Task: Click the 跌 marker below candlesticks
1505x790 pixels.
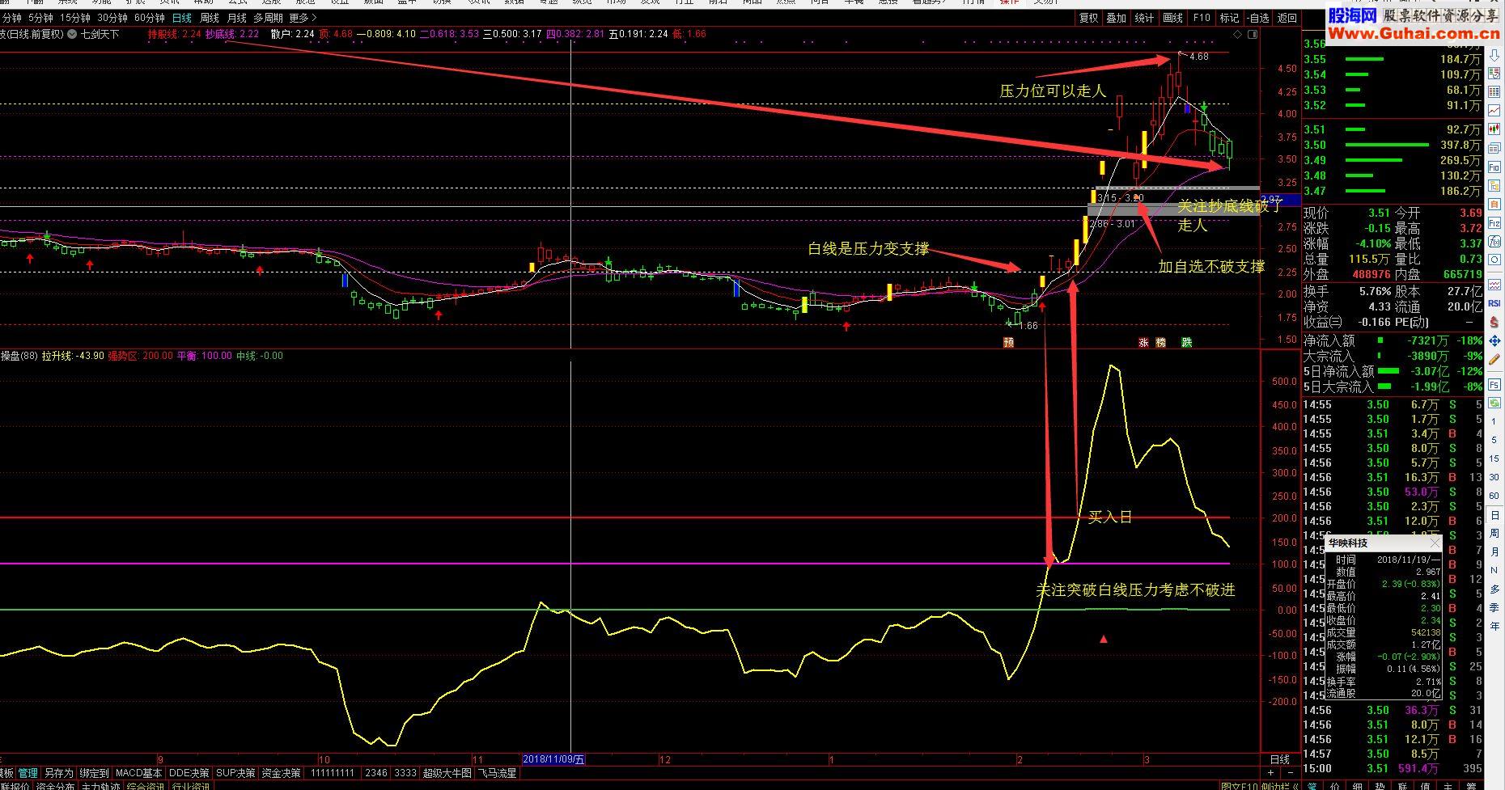Action: (1186, 342)
